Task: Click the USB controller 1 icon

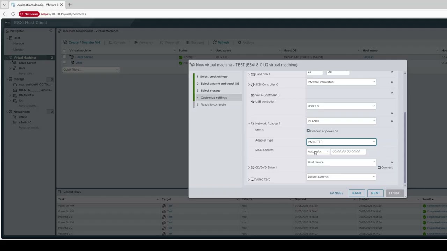Action: coord(252,102)
